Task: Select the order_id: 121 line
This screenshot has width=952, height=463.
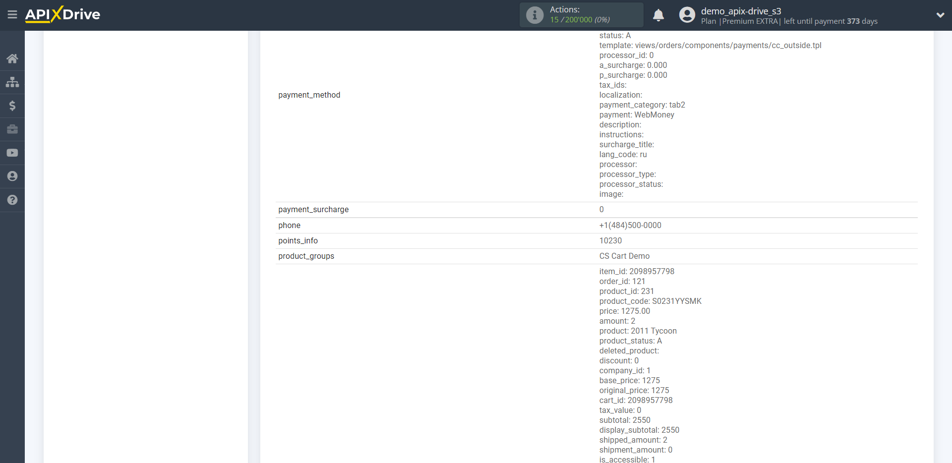Action: pyautogui.click(x=622, y=281)
